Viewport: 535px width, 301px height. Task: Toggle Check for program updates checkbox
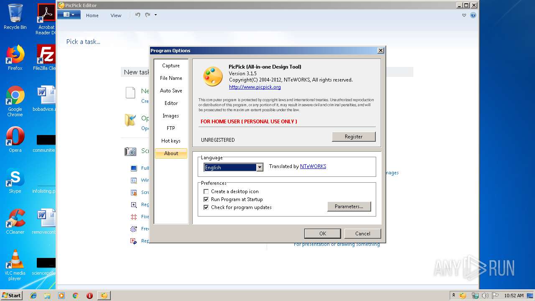click(x=206, y=207)
